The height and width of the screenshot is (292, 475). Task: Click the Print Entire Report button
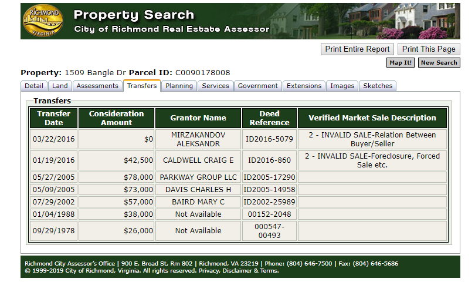pyautogui.click(x=357, y=49)
